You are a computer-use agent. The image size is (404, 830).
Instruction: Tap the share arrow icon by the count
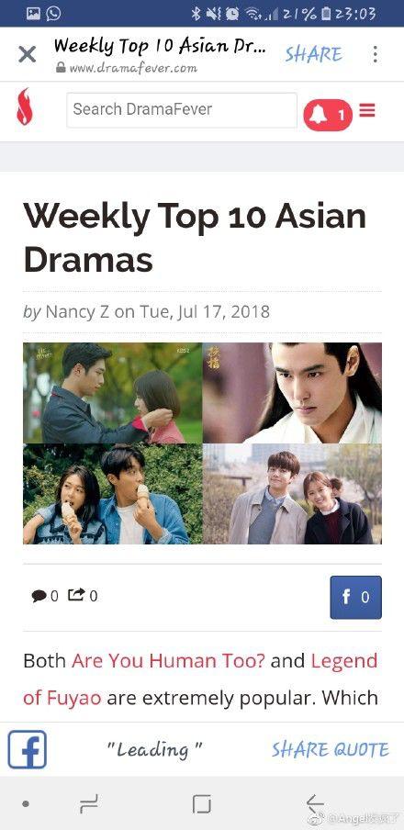coord(75,596)
